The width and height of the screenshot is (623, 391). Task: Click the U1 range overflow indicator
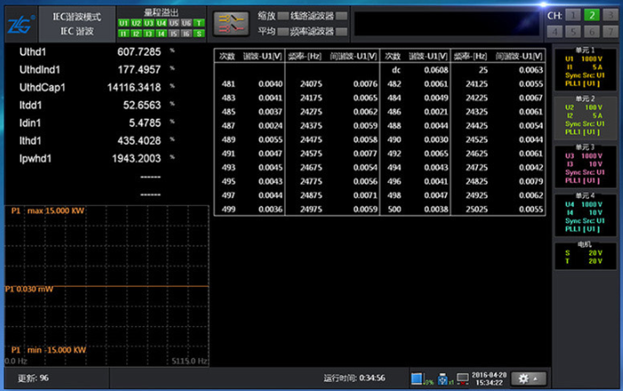(x=123, y=23)
